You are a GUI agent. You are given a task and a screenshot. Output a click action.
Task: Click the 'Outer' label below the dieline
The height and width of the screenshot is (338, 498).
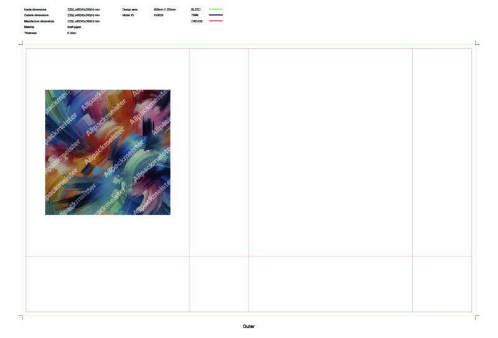click(248, 326)
